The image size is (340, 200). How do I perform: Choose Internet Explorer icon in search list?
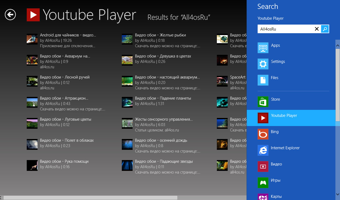pyautogui.click(x=263, y=150)
